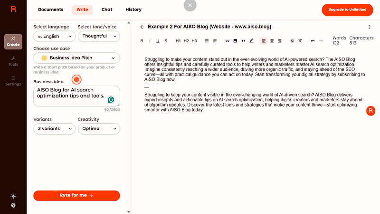This screenshot has width=380, height=214.
Task: Insert a bulleted list
Action: point(207,41)
